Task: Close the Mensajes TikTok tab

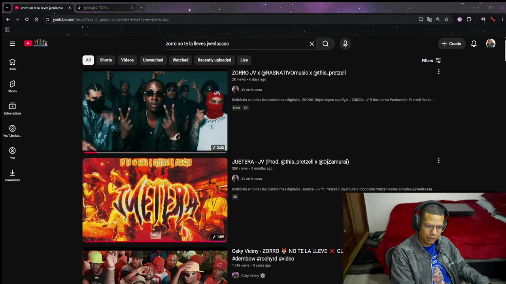Action: (132, 8)
